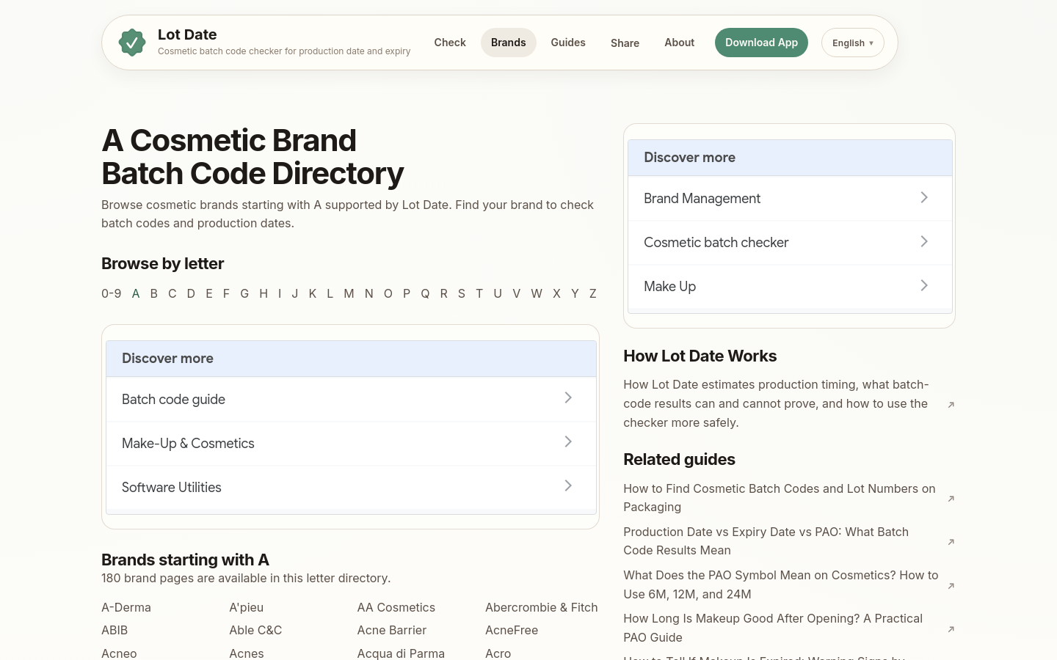
Task: Pick letter K from the alphabet row
Action: click(x=313, y=293)
